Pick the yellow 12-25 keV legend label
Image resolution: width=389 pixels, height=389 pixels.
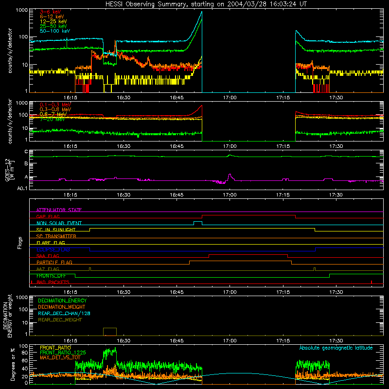point(53,21)
